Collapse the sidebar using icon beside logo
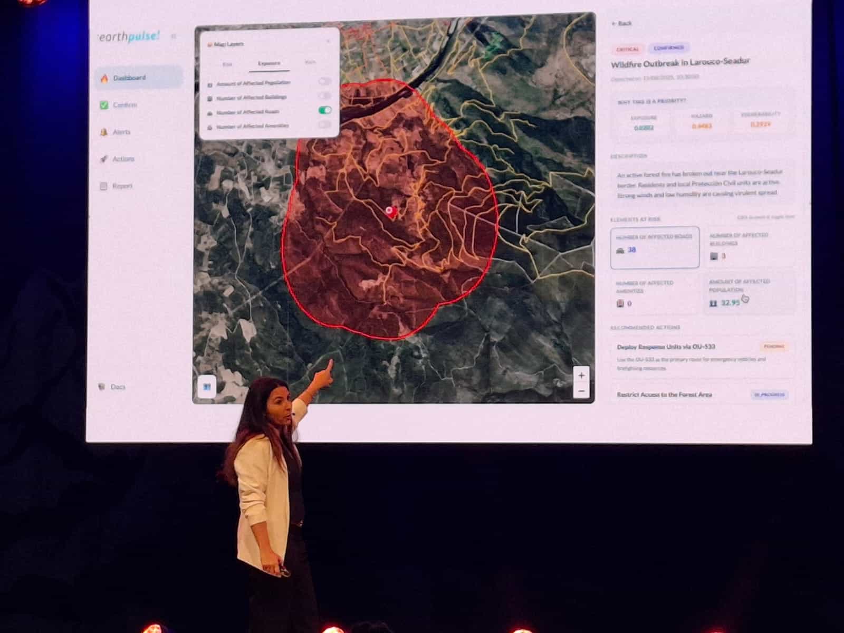 pos(174,36)
